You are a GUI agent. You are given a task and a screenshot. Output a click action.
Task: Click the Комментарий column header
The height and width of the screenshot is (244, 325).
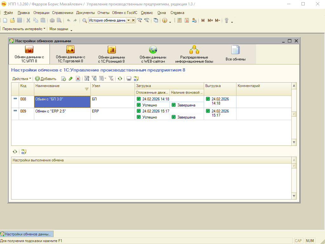click(264, 89)
